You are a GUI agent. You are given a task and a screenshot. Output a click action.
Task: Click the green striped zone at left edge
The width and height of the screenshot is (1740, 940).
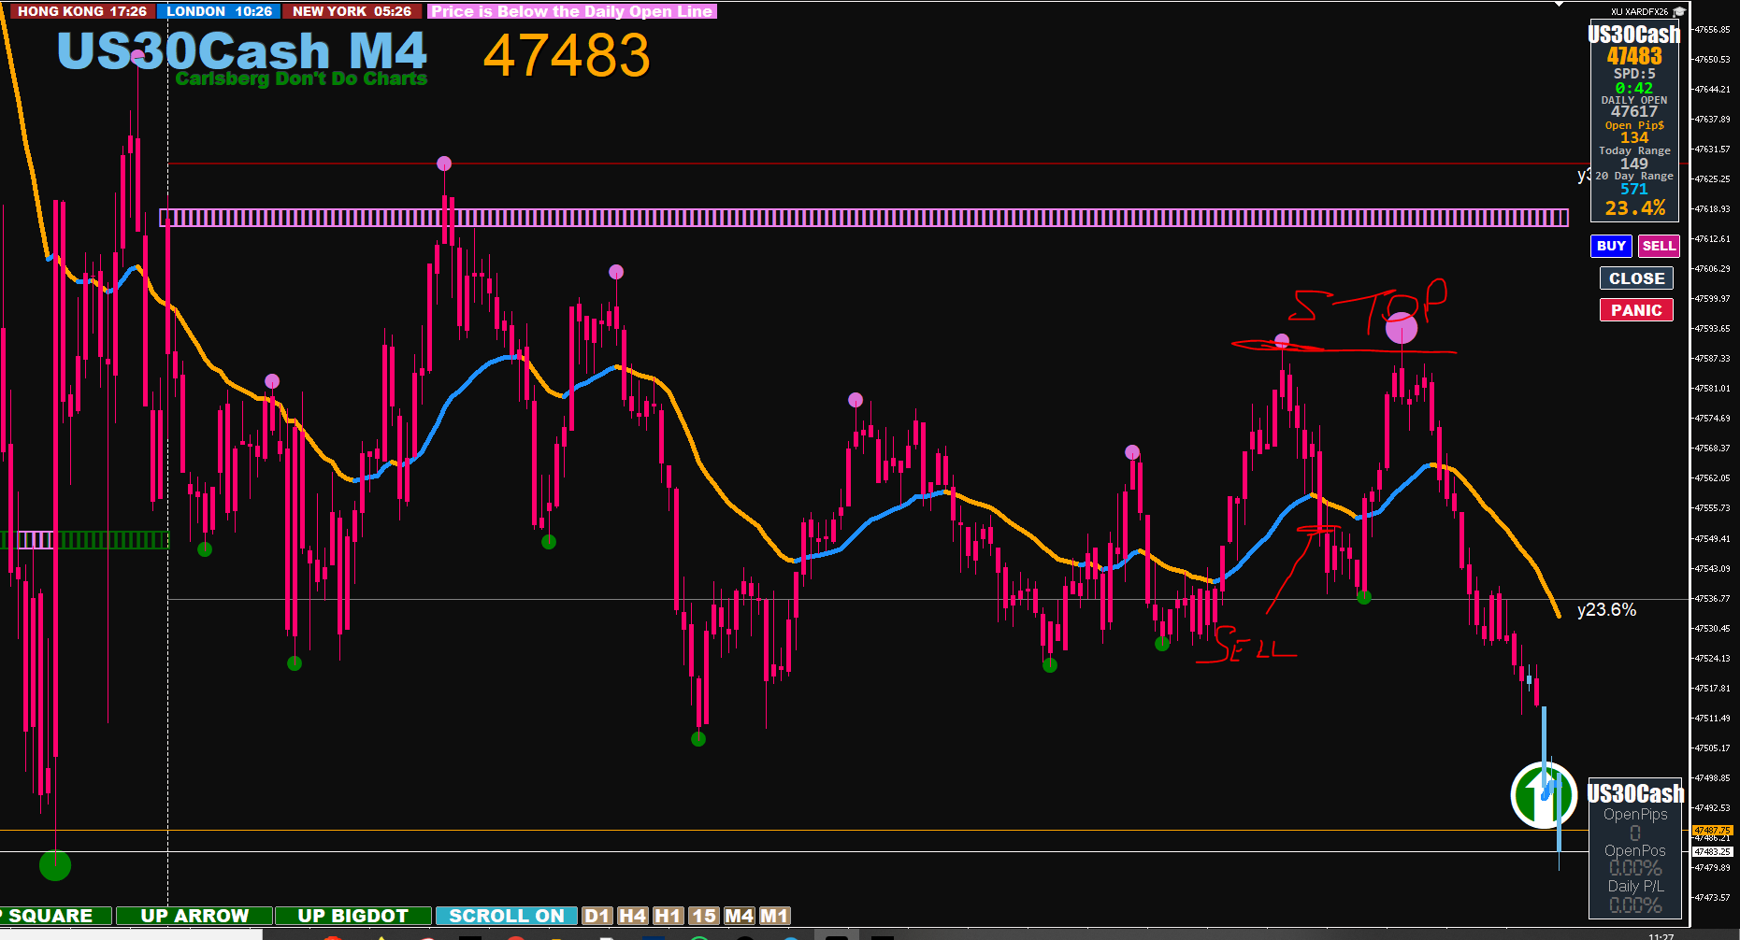point(84,539)
